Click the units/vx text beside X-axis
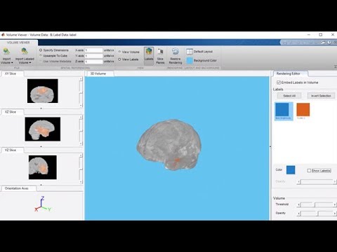The image size is (337, 252). coord(109,50)
